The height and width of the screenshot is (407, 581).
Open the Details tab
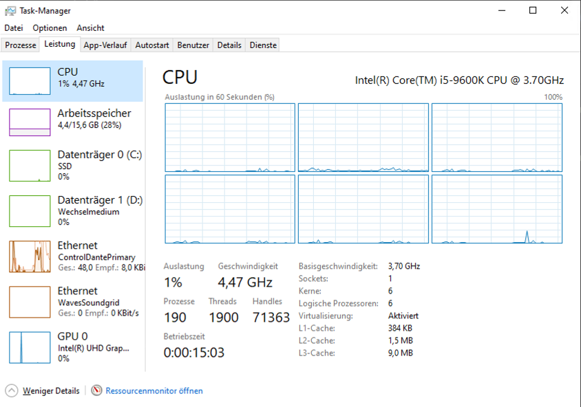229,45
